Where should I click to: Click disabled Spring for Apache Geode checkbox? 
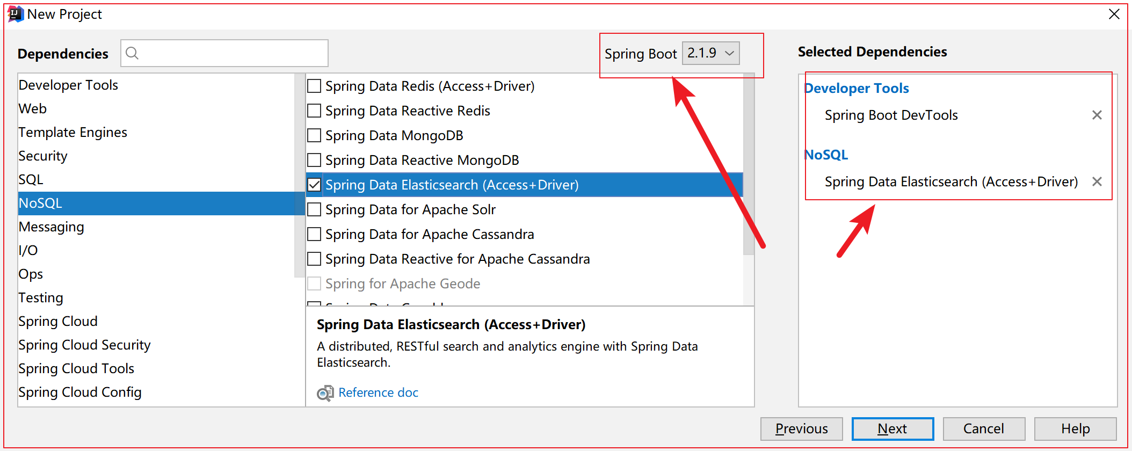point(314,283)
